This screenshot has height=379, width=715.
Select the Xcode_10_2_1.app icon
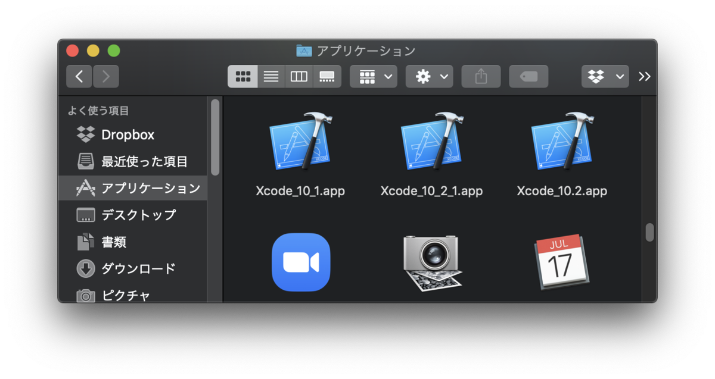pos(431,142)
